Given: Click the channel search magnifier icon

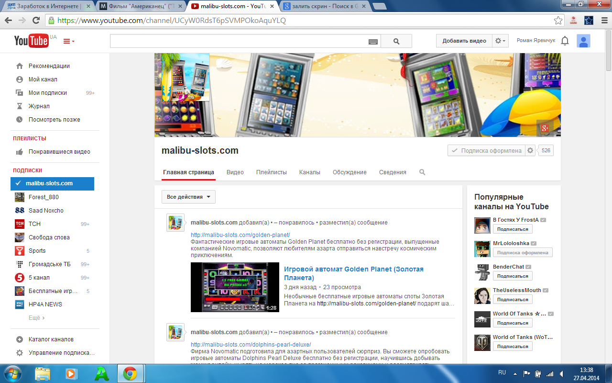Looking at the screenshot, I should point(422,172).
